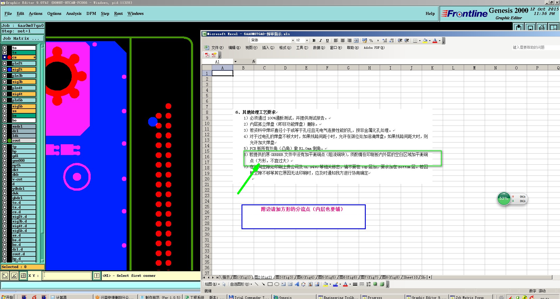Click the red Font Color swatch in formatting toolbar

pos(435,41)
